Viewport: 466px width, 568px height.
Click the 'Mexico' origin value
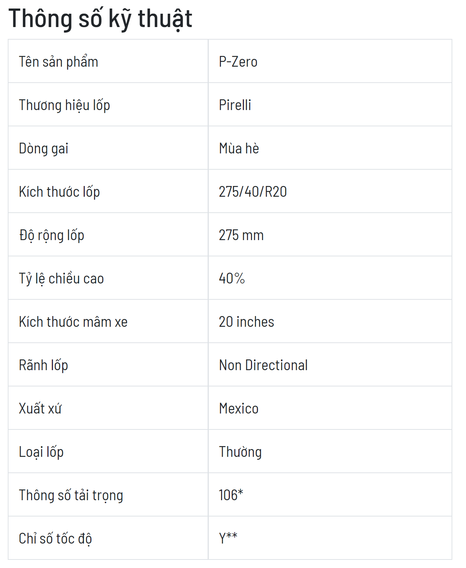[239, 408]
